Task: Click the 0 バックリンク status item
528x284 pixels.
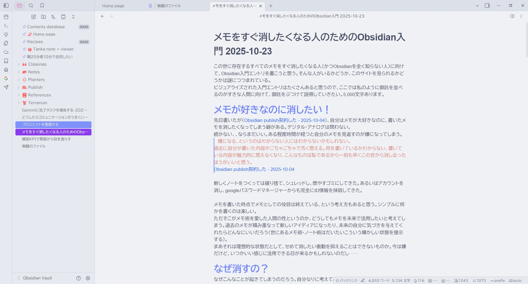Action: [x=346, y=280]
